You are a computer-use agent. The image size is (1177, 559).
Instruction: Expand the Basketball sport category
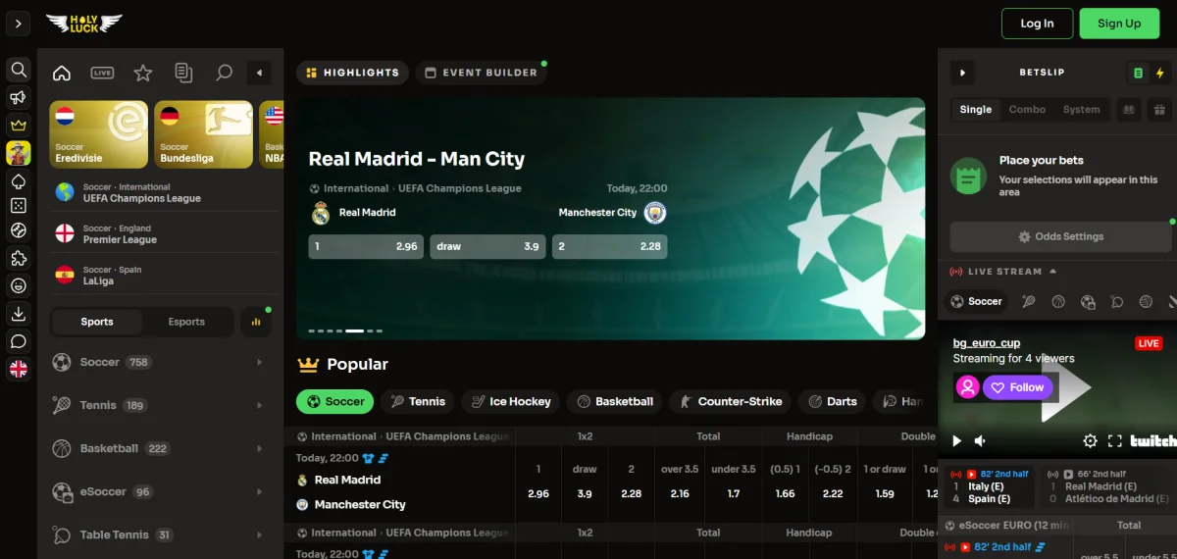[159, 448]
